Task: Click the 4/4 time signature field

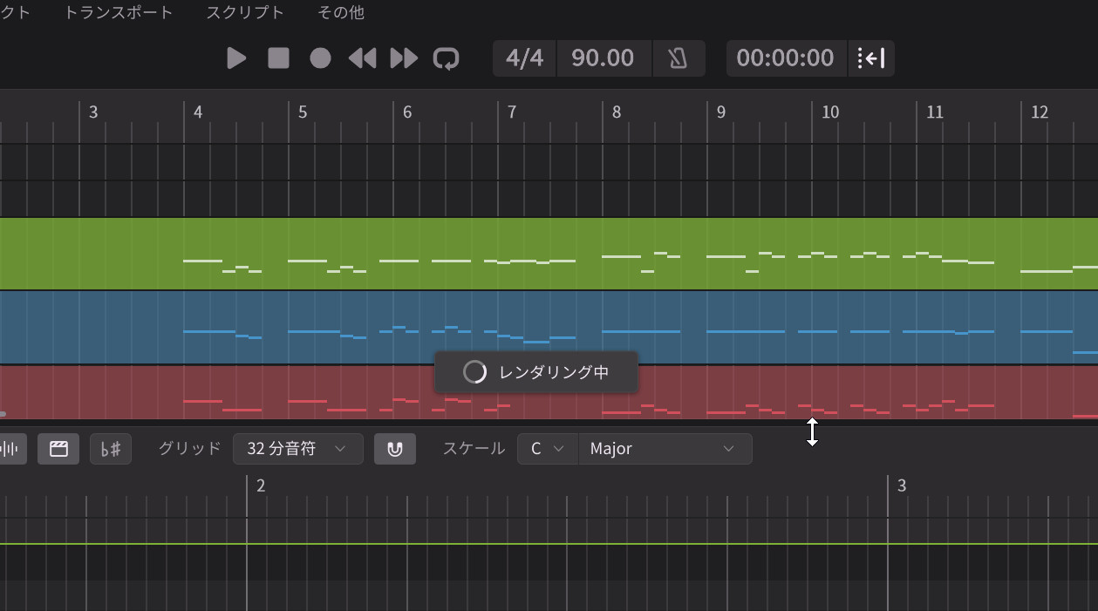Action: (x=524, y=58)
